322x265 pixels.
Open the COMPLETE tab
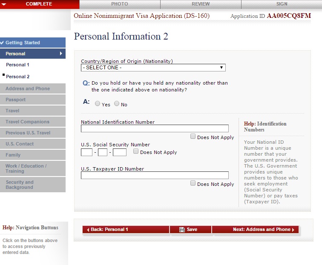tap(40, 4)
